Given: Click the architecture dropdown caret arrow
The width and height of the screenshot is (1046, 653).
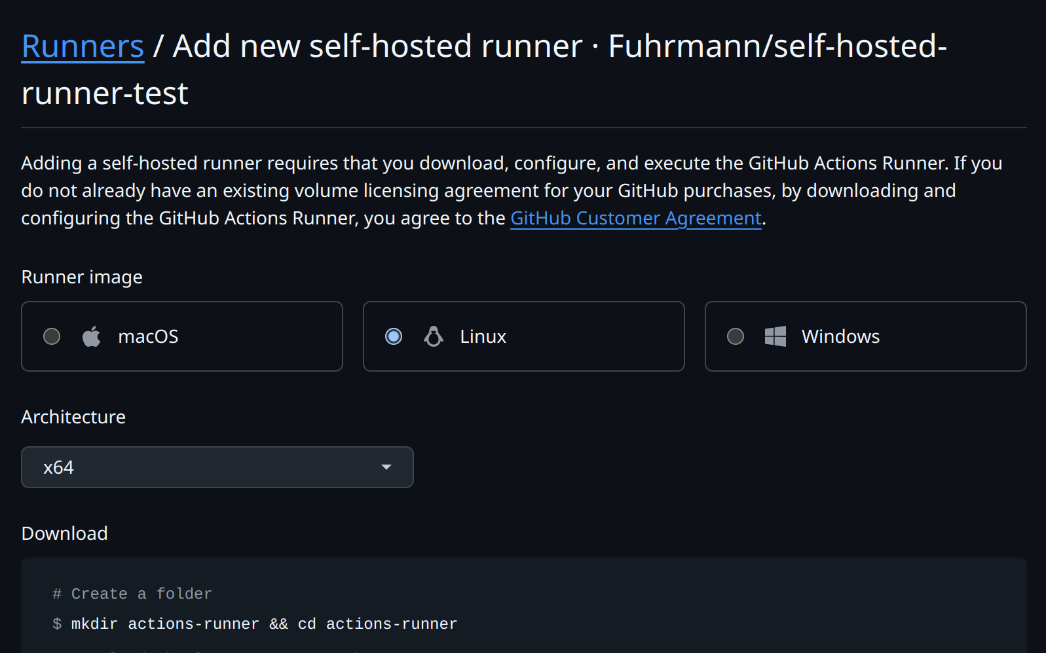Looking at the screenshot, I should tap(386, 467).
